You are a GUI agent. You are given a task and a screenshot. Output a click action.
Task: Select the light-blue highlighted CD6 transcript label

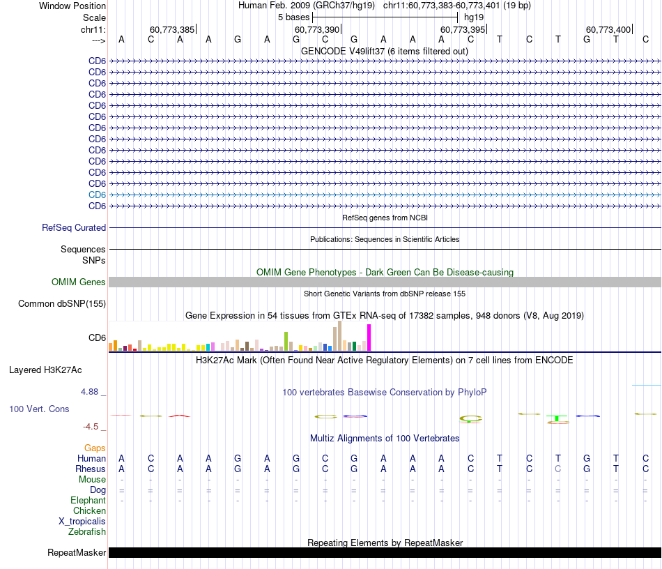(97, 195)
